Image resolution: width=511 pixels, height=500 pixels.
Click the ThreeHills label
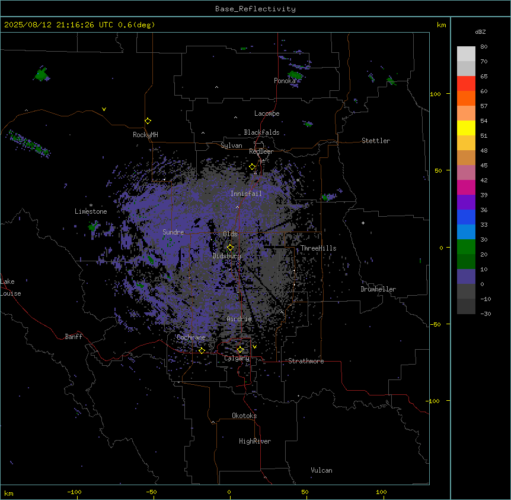318,248
